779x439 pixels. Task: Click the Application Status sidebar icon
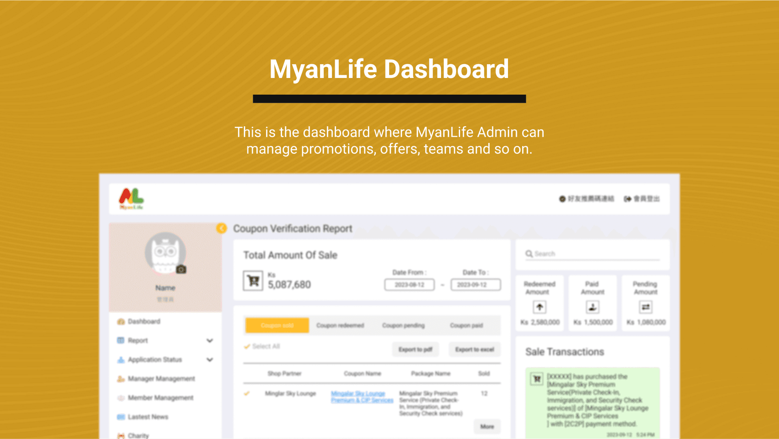coord(121,359)
